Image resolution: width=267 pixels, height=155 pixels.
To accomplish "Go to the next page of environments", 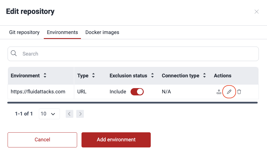I will [80, 114].
